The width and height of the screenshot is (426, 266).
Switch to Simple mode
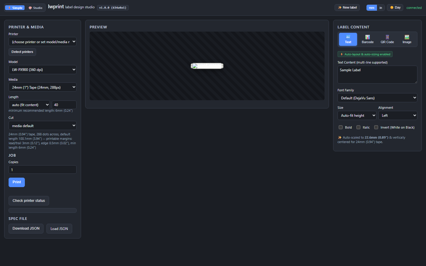point(15,8)
